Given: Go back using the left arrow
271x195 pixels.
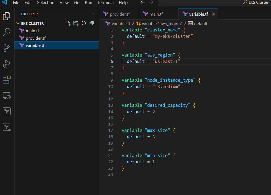Looking at the screenshot, I should tap(142, 2).
